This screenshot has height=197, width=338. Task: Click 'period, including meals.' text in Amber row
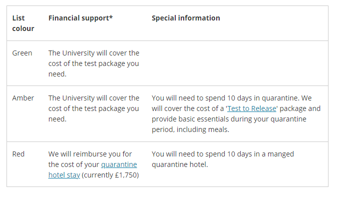[x=190, y=129]
